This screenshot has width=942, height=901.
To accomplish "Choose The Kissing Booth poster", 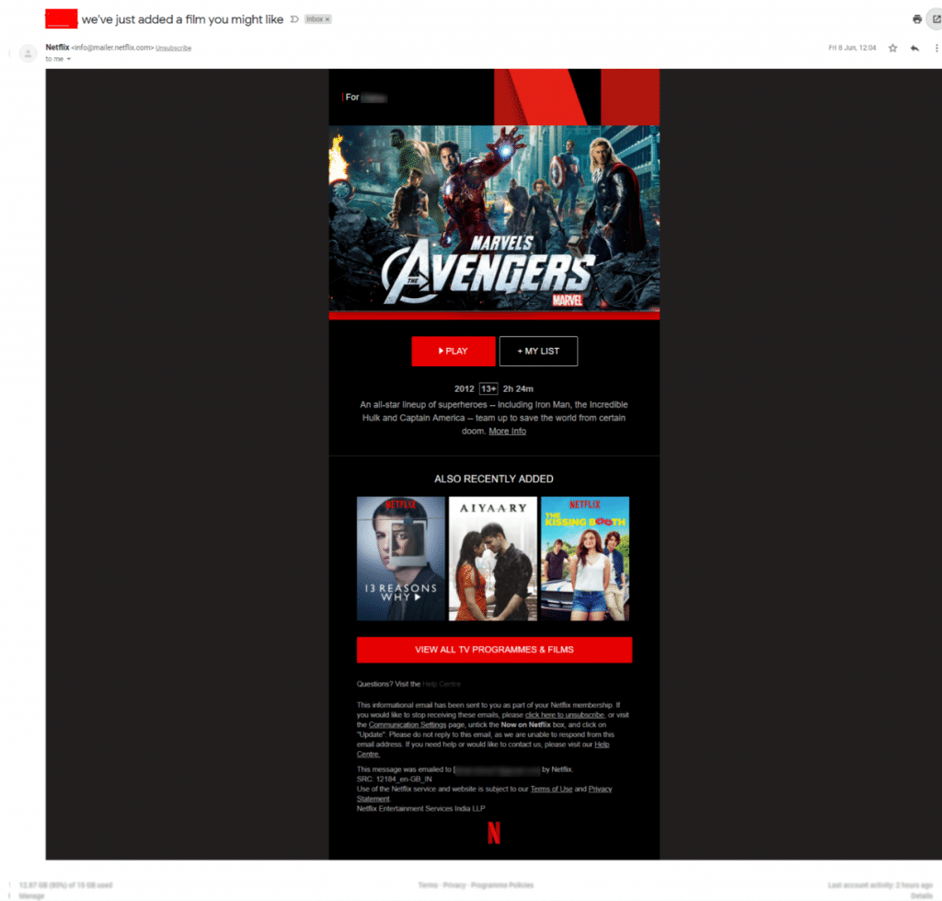I will 585,559.
